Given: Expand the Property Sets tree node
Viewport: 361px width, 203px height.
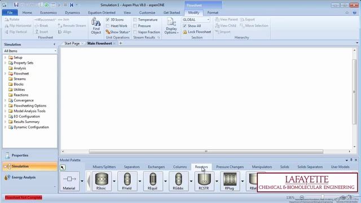Looking at the screenshot, I should coord(5,63).
